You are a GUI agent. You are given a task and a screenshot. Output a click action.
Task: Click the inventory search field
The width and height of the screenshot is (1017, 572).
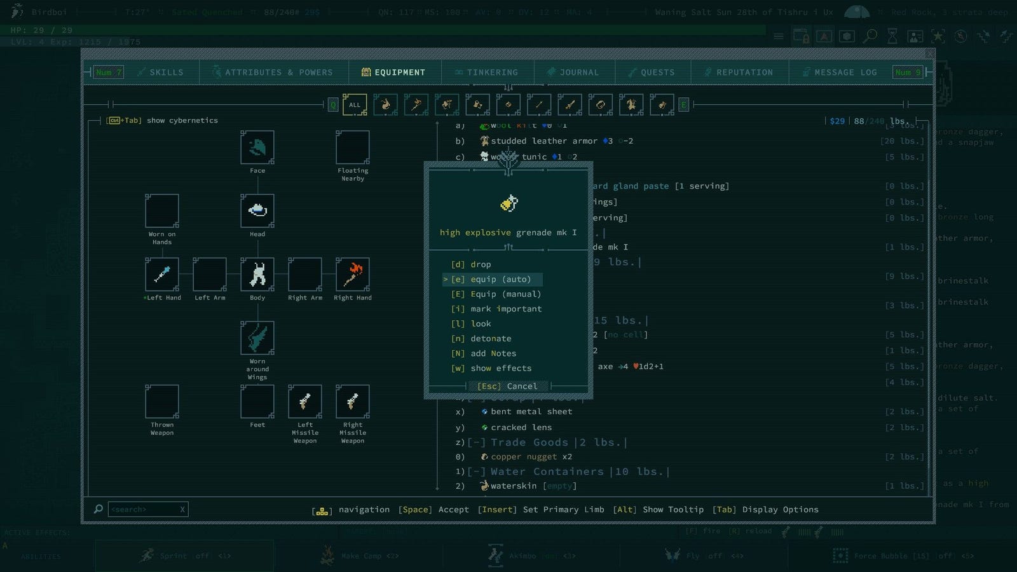click(142, 509)
